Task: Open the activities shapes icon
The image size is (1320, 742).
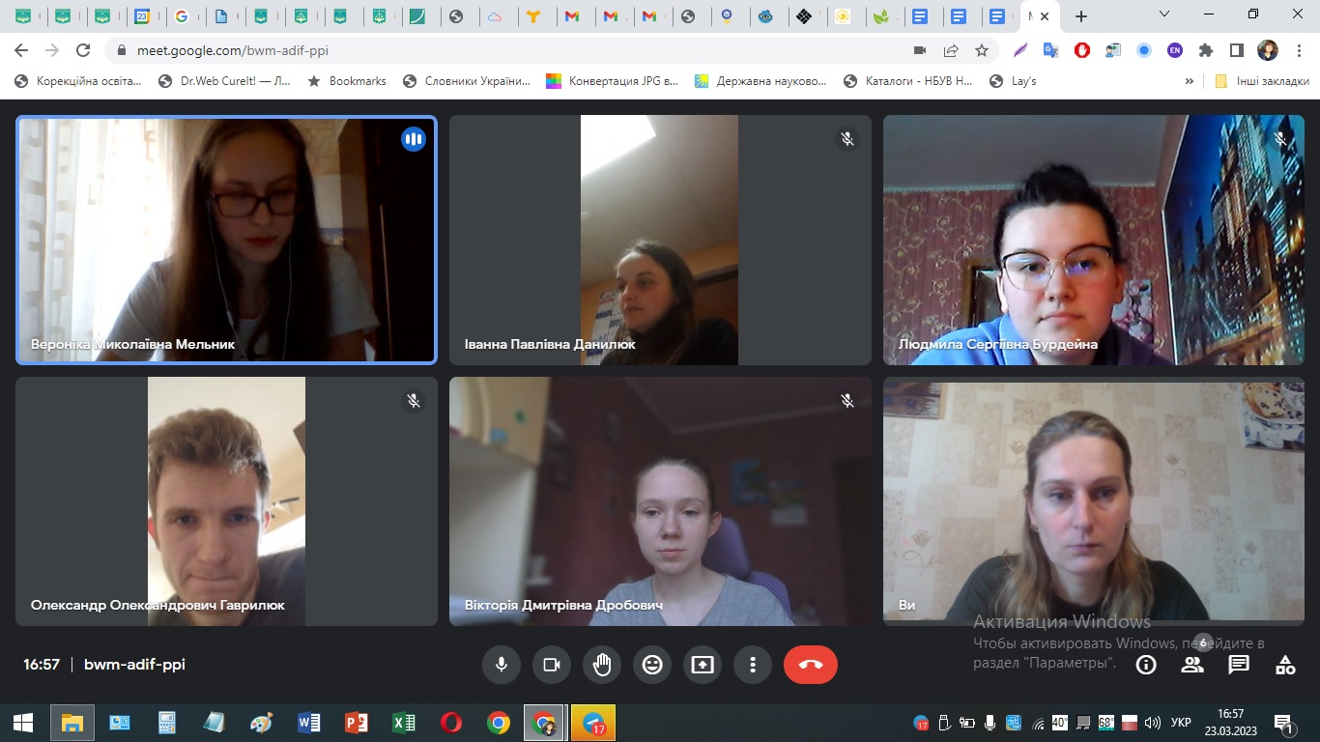Action: (1285, 665)
